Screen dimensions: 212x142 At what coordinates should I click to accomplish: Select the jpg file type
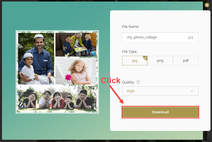[x=135, y=61]
